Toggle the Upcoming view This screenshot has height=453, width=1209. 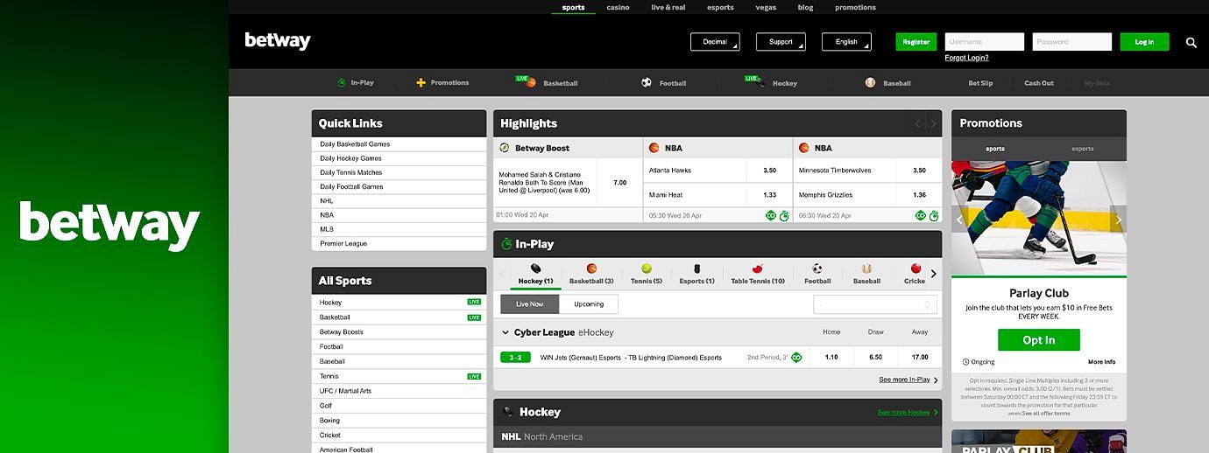click(589, 304)
